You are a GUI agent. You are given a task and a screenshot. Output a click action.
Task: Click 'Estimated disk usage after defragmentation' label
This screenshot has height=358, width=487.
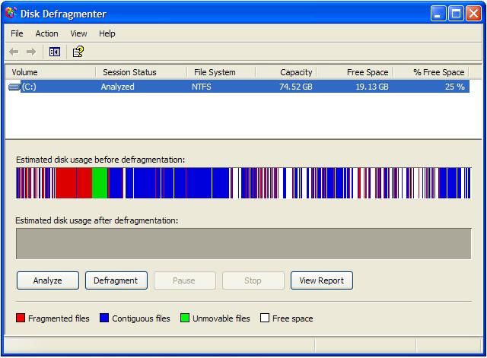point(97,220)
